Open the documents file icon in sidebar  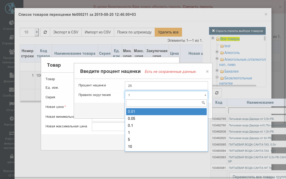pos(12,75)
